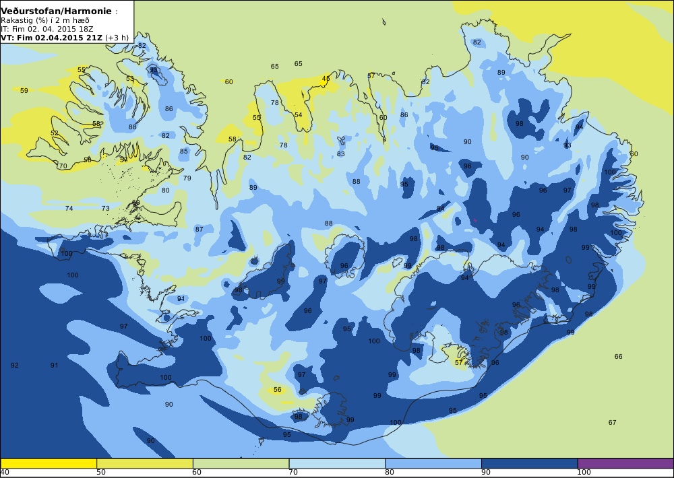Click the purple legend band above 100

(x=626, y=463)
